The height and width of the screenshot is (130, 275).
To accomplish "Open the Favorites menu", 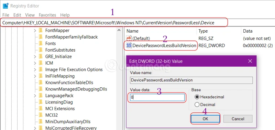I will point(47,15).
